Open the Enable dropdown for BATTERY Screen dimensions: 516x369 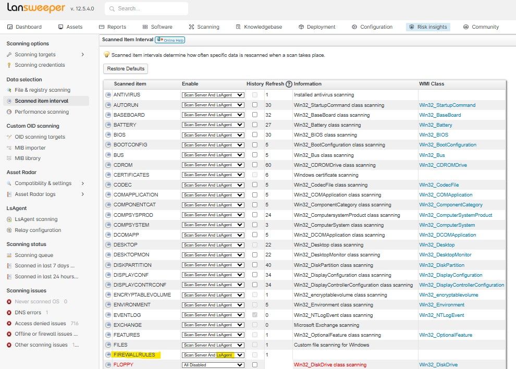pyautogui.click(x=213, y=125)
